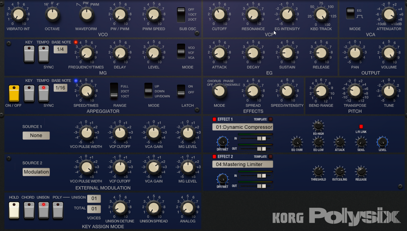Open the Source 2 Modulation dropdown

click(x=36, y=172)
